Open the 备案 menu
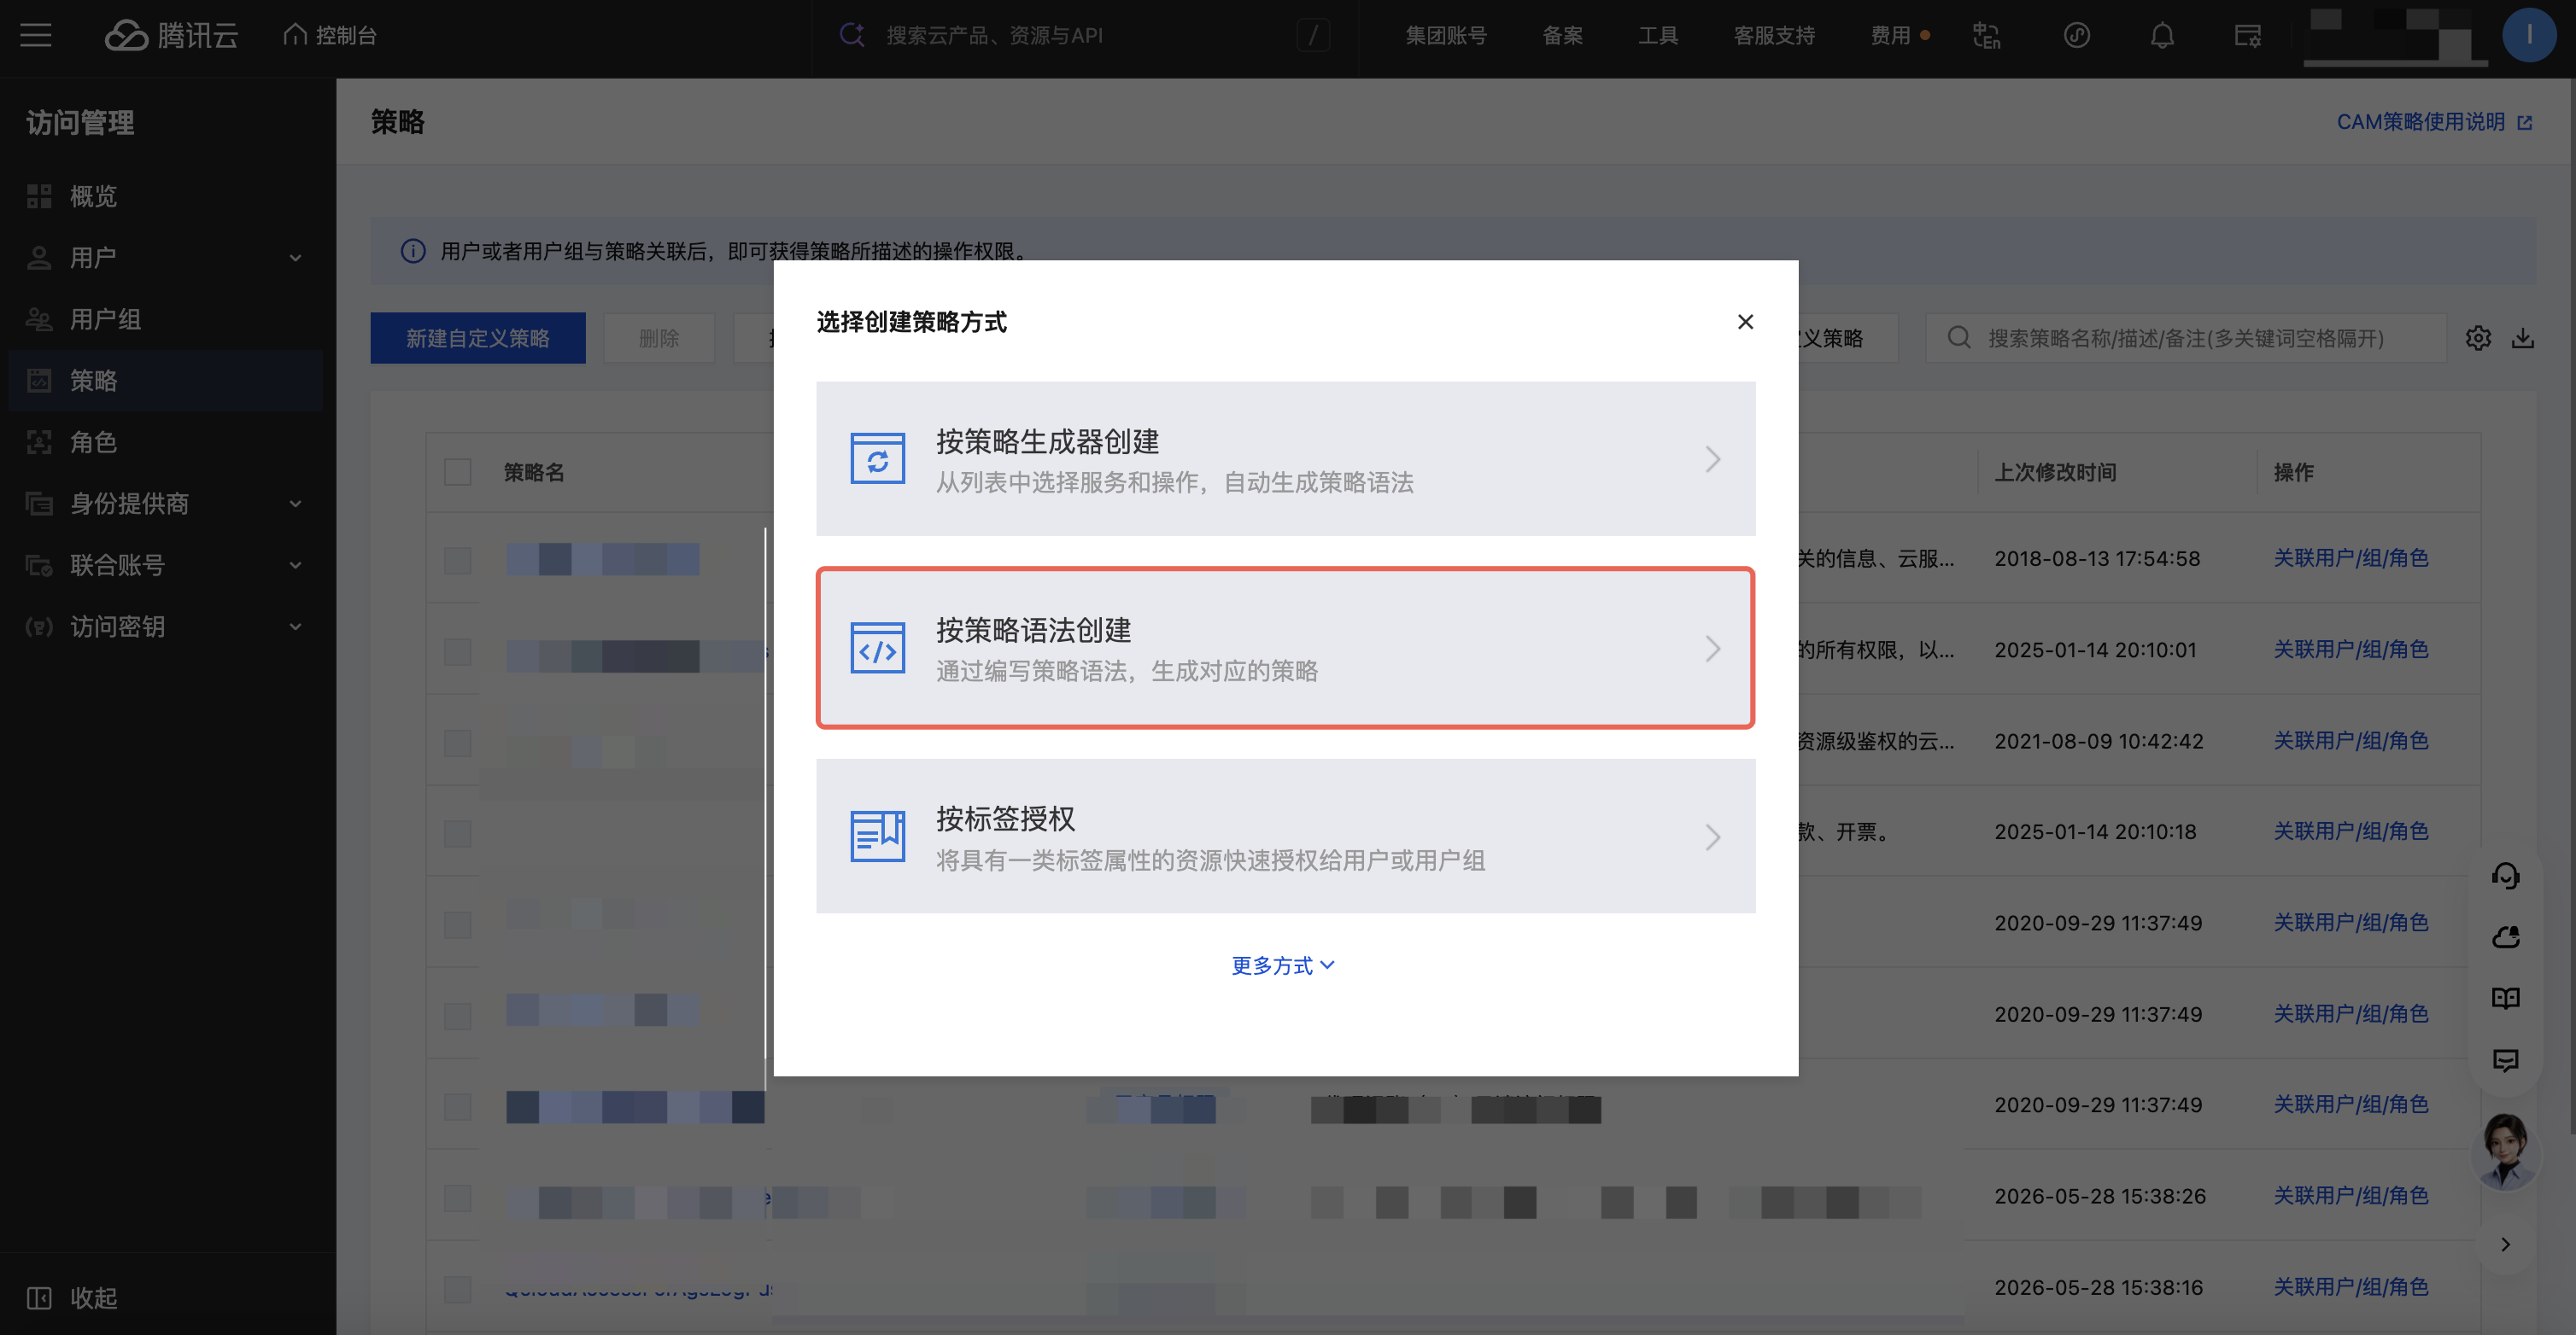Viewport: 2576px width, 1335px height. click(x=1562, y=36)
